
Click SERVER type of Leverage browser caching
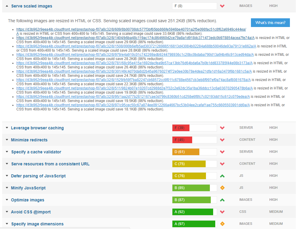(x=246, y=128)
